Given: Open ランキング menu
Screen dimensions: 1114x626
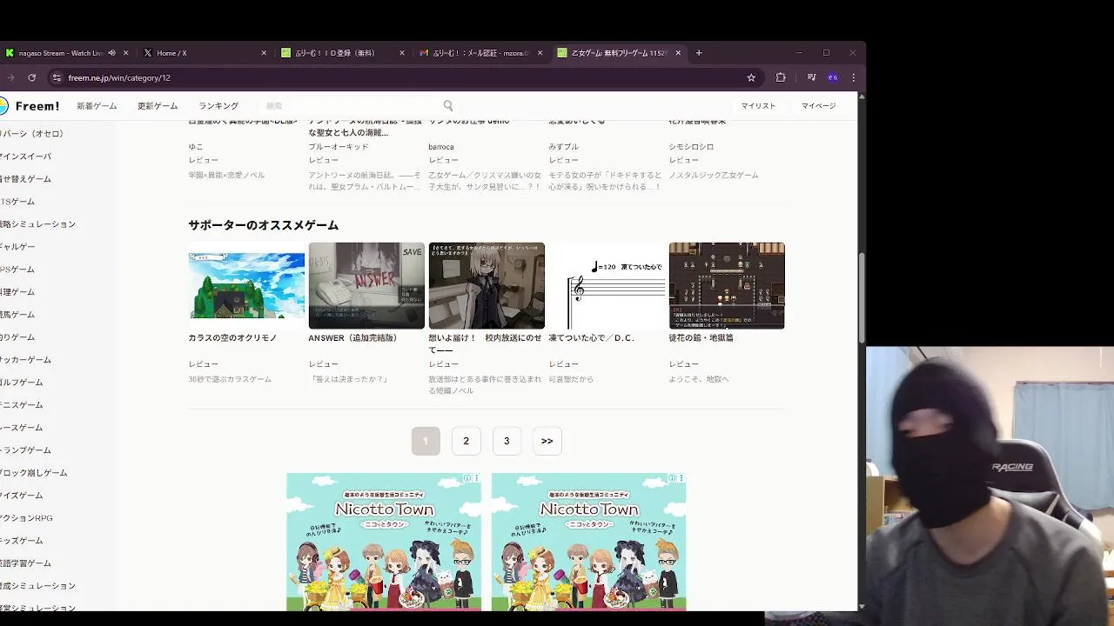Looking at the screenshot, I should (218, 106).
